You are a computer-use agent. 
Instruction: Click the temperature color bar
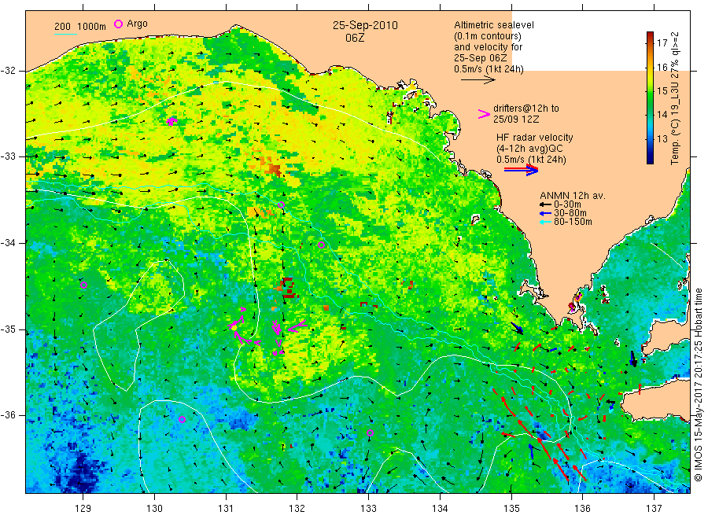[x=650, y=98]
